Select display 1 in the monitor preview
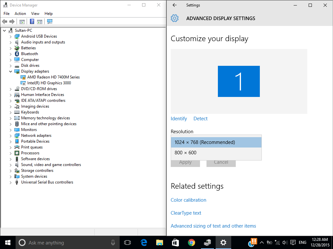Image resolution: width=333 pixels, height=249 pixels. 239,81
